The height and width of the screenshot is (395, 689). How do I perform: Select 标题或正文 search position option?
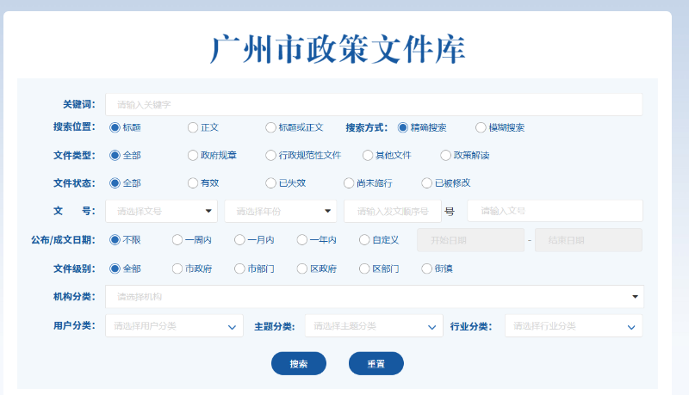point(271,127)
